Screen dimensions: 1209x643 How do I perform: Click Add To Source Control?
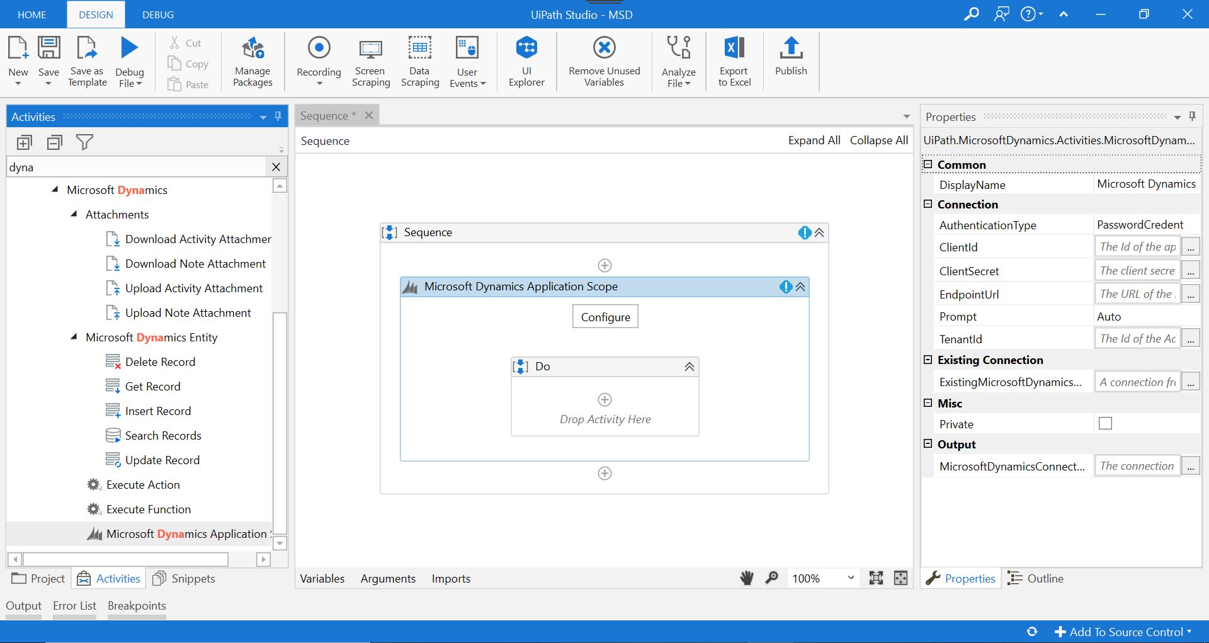pos(1123,632)
